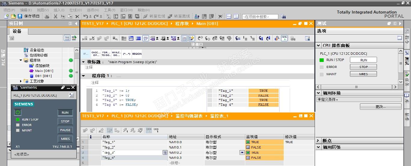This screenshot has width=411, height=166.
Task: Expand the 工艺对象 tree folder
Action: click(x=21, y=81)
